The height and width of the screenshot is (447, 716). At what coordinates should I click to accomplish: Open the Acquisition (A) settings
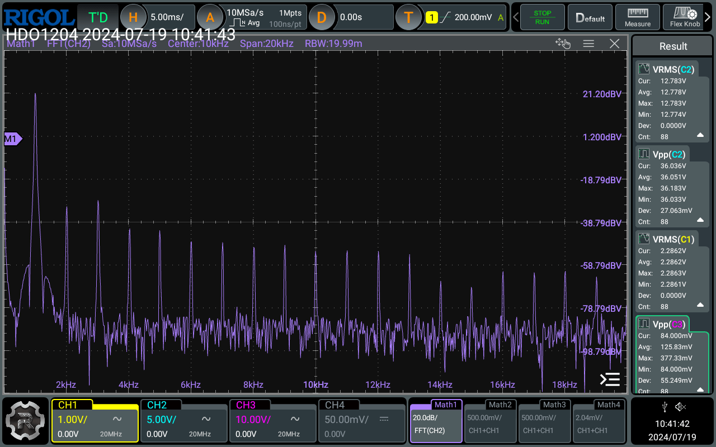pyautogui.click(x=210, y=17)
